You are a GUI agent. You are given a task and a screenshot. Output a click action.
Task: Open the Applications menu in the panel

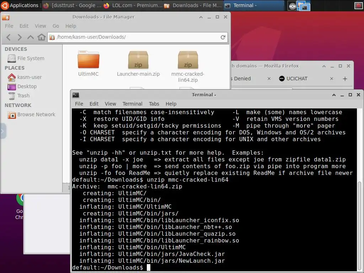pyautogui.click(x=21, y=5)
